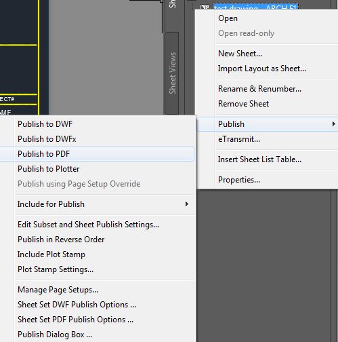The width and height of the screenshot is (338, 342).
Task: Toggle Include Plot Stamp option
Action: tap(97, 254)
